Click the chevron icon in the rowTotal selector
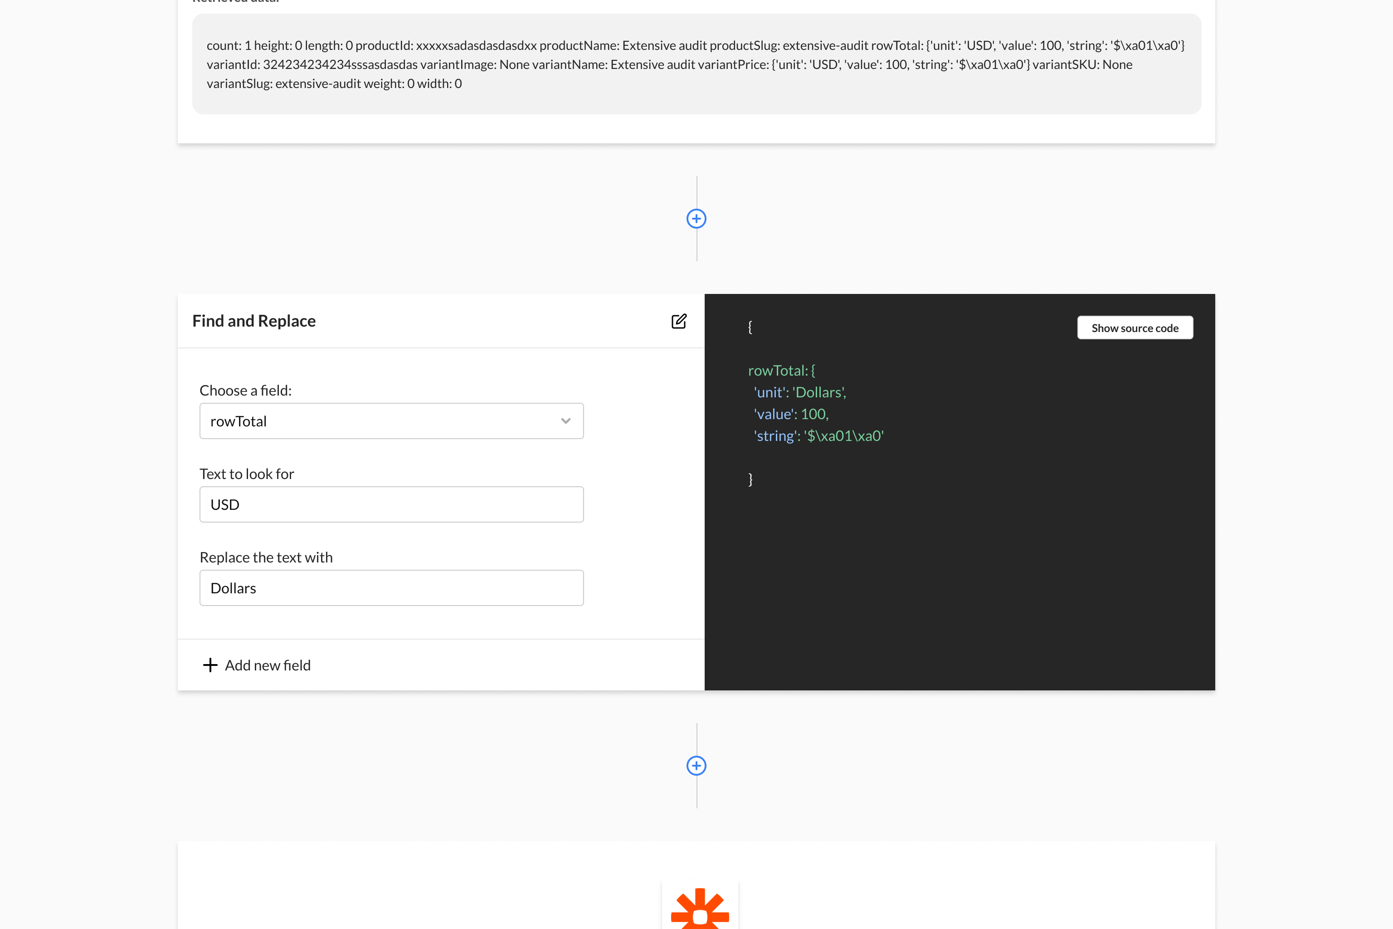1393x929 pixels. [x=565, y=420]
